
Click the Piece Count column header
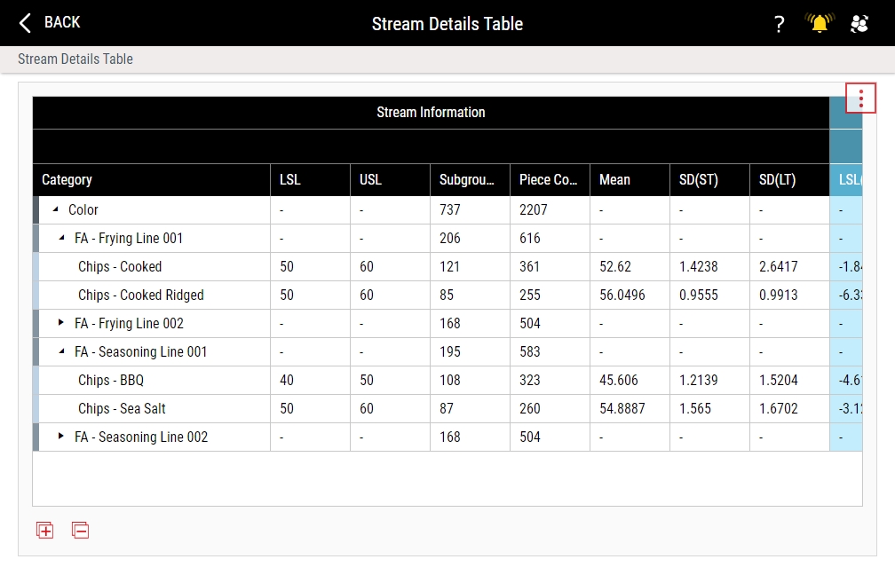[x=550, y=179]
